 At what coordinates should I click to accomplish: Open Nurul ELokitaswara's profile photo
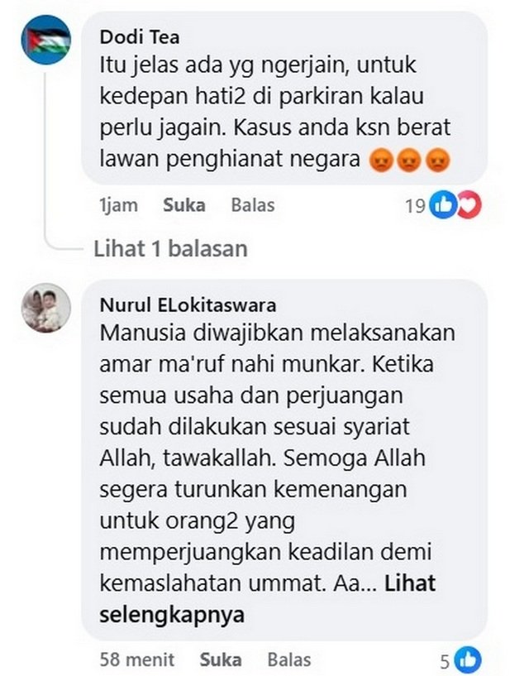(x=46, y=308)
